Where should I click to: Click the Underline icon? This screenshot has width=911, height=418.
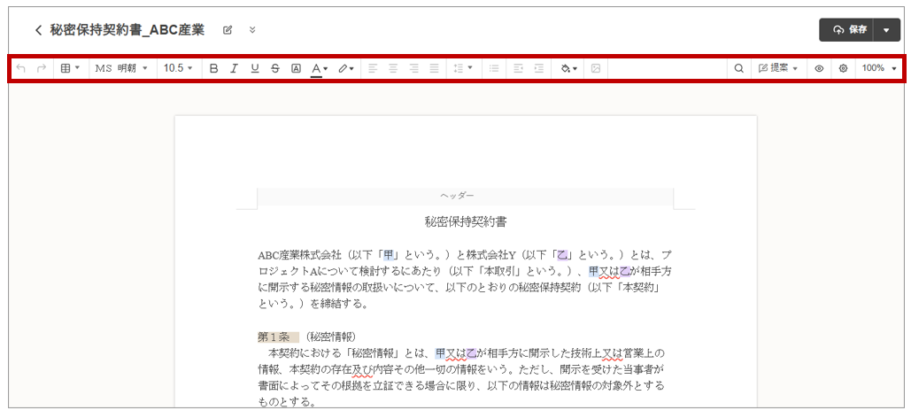point(255,68)
